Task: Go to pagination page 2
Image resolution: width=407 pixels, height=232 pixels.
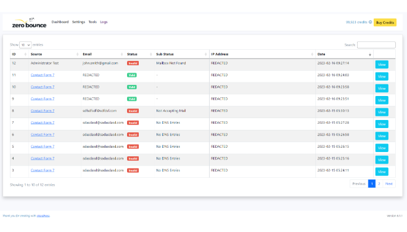Action: click(379, 183)
